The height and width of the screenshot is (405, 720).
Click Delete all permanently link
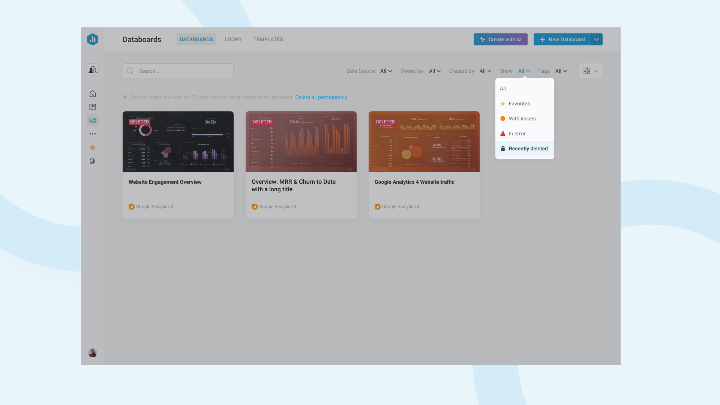(x=321, y=97)
